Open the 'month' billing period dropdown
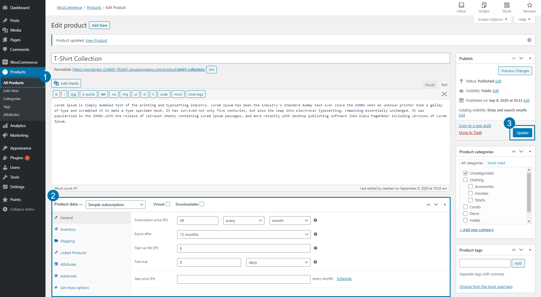 pyautogui.click(x=290, y=221)
